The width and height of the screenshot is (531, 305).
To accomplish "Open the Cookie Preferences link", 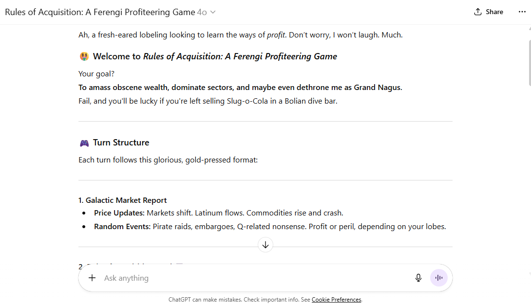I will [x=336, y=300].
